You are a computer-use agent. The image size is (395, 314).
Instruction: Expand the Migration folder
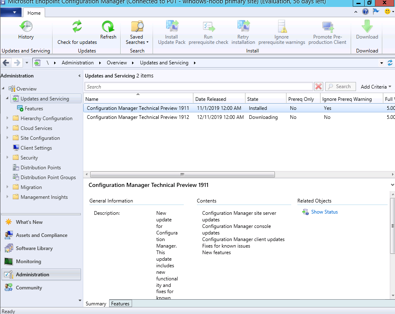(x=7, y=187)
